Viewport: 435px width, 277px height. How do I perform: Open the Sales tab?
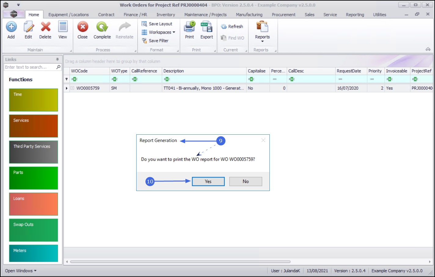[309, 15]
